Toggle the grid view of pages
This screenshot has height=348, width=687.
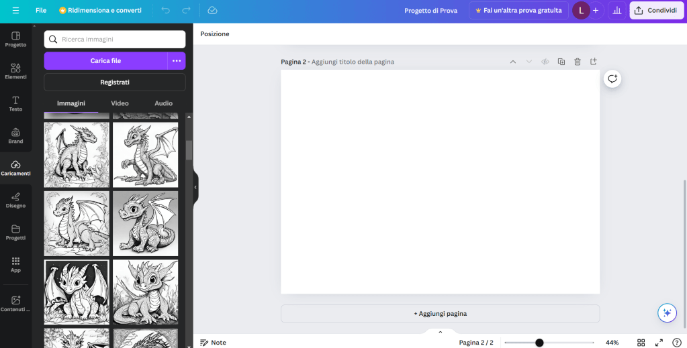point(641,343)
